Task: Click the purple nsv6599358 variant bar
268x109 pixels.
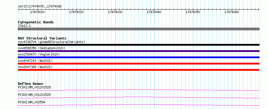Action: coord(139,51)
